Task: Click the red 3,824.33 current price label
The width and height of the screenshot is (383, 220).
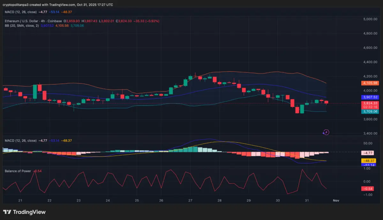Action: pos(370,103)
